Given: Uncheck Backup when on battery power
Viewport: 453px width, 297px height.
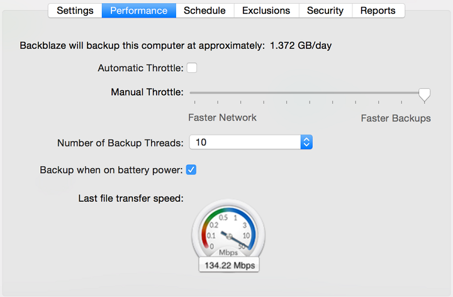Looking at the screenshot, I should point(191,170).
